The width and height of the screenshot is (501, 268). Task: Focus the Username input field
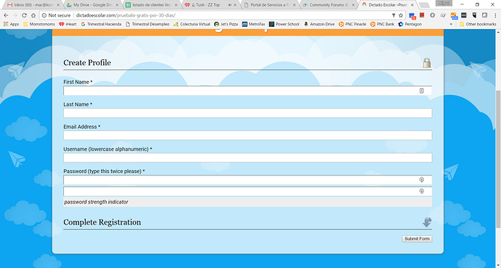pos(248,158)
